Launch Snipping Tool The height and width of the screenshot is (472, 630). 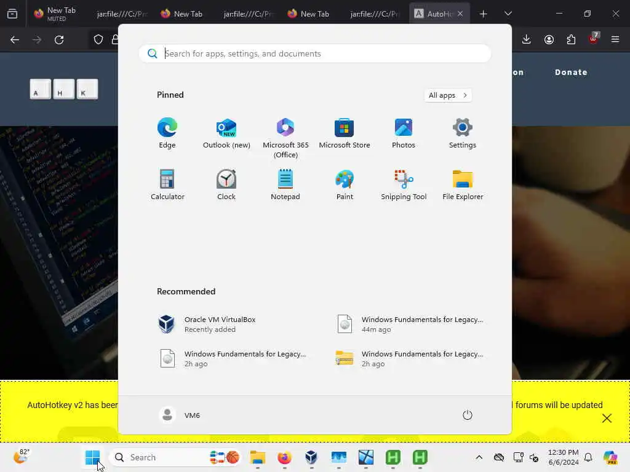pyautogui.click(x=404, y=185)
